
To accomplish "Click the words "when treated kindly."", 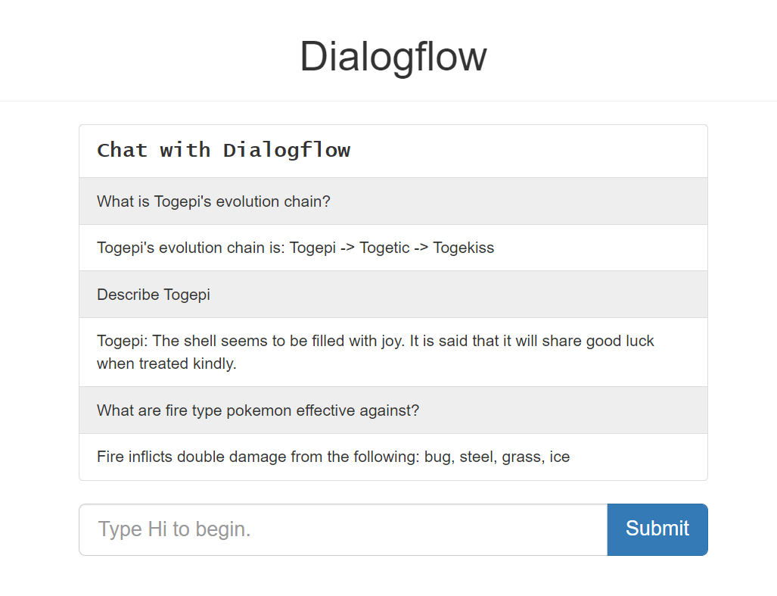I will tap(166, 364).
